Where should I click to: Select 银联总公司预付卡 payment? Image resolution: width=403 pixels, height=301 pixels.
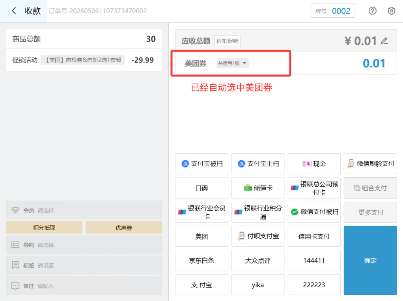click(x=314, y=188)
